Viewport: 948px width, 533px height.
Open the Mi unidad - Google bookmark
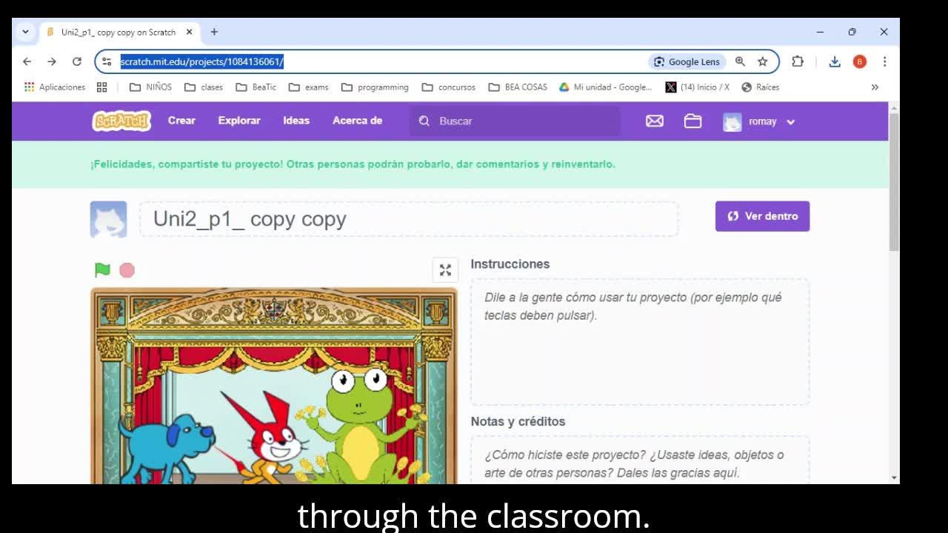click(x=606, y=87)
